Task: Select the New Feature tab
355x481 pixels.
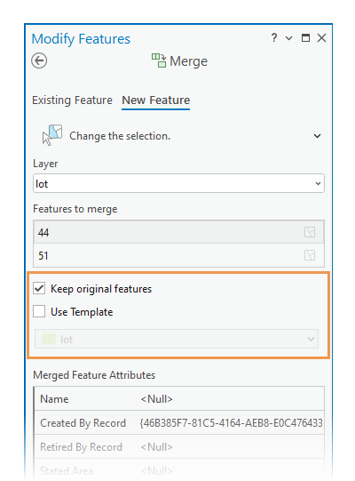Action: click(x=156, y=100)
